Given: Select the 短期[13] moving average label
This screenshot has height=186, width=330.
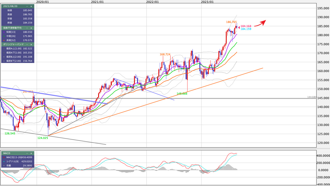Looking at the screenshot, I should pyautogui.click(x=11, y=32).
